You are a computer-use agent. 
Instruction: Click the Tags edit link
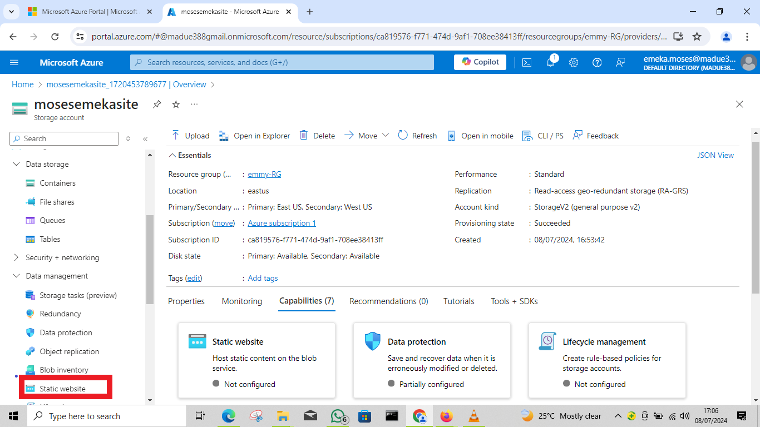pos(194,279)
